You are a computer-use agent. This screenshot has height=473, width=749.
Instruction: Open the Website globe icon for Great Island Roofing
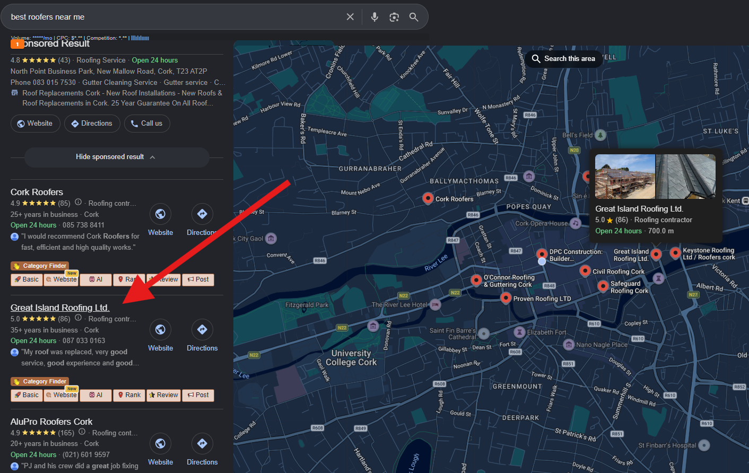coord(160,330)
